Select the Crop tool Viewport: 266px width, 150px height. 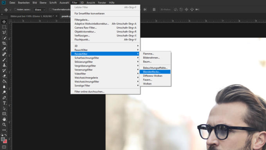click(4, 43)
